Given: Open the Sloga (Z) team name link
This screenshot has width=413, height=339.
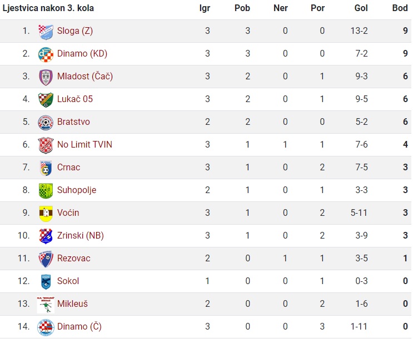Looking at the screenshot, I should pyautogui.click(x=75, y=31).
